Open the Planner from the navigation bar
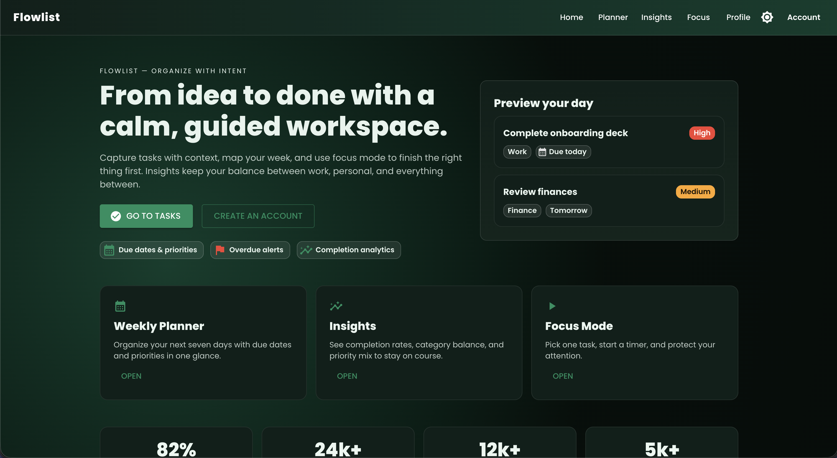837x458 pixels. [x=613, y=17]
